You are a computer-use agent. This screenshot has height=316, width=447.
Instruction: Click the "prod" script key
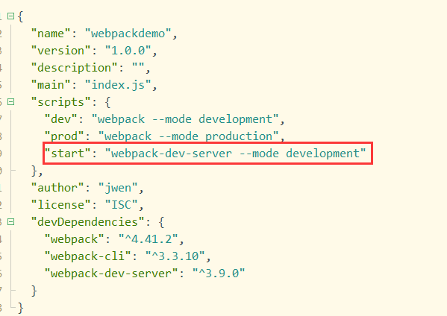(x=64, y=136)
